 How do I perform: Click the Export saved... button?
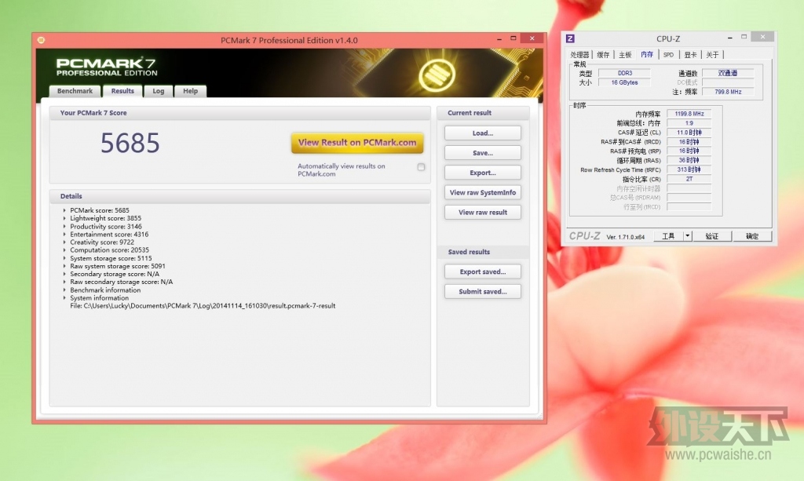tap(483, 271)
